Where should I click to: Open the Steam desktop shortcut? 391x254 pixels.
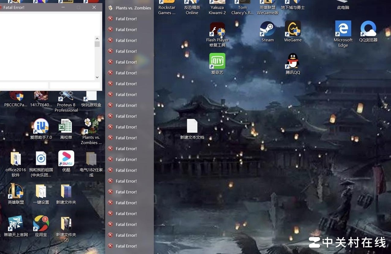[267, 29]
